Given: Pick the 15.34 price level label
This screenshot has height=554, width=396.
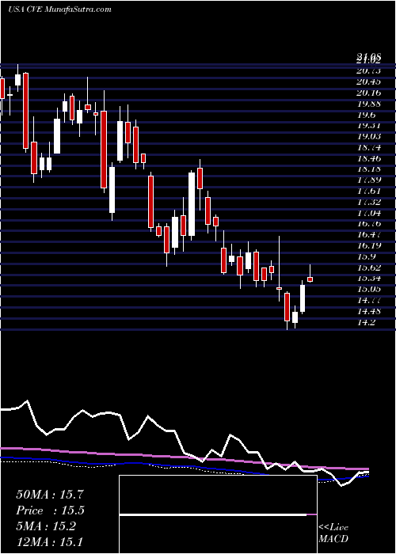Looking at the screenshot, I should [x=369, y=279].
